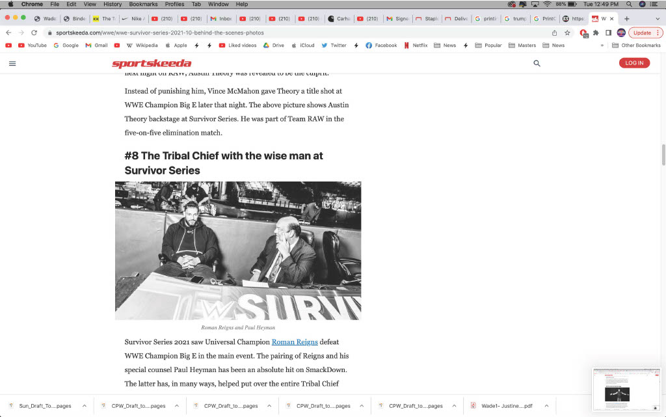The width and height of the screenshot is (666, 417).
Task: Open Chrome side panel icon
Action: [x=608, y=33]
